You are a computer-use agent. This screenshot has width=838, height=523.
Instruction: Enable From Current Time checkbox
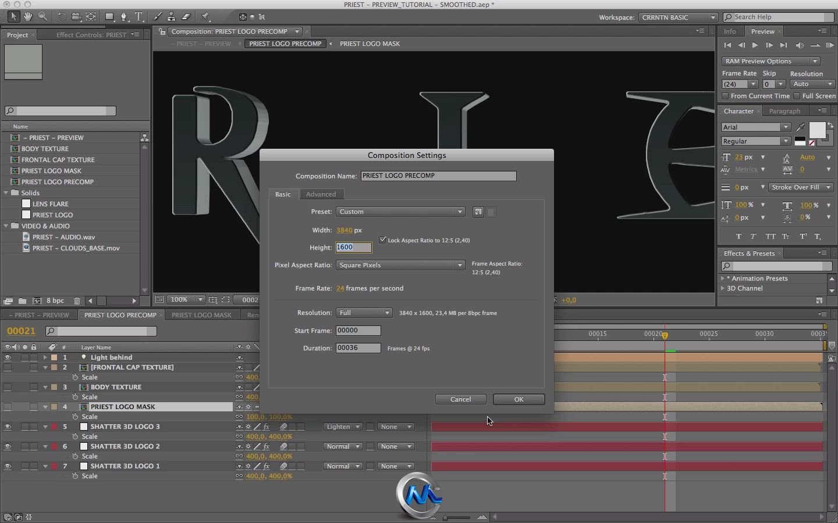point(725,96)
